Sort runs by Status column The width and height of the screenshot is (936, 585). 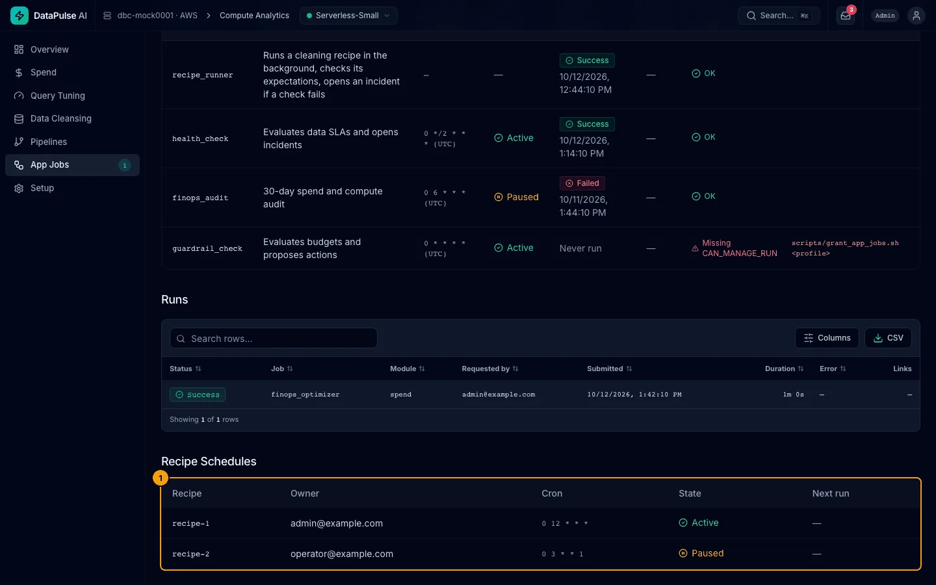pos(185,369)
